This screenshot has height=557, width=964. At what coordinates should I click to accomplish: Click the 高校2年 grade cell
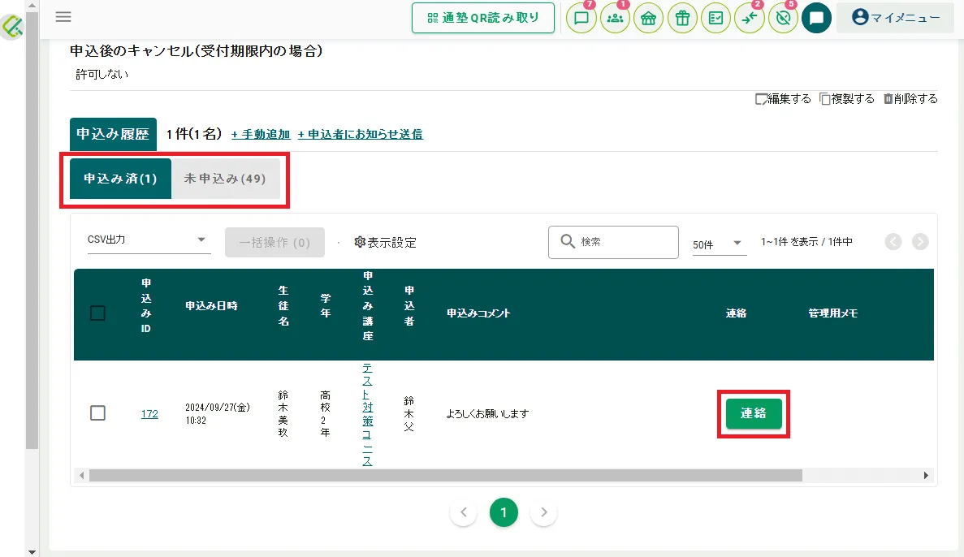tap(325, 414)
